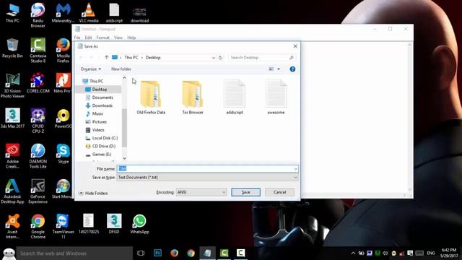
Task: Open Old Firefox Data folder
Action: pos(151,97)
